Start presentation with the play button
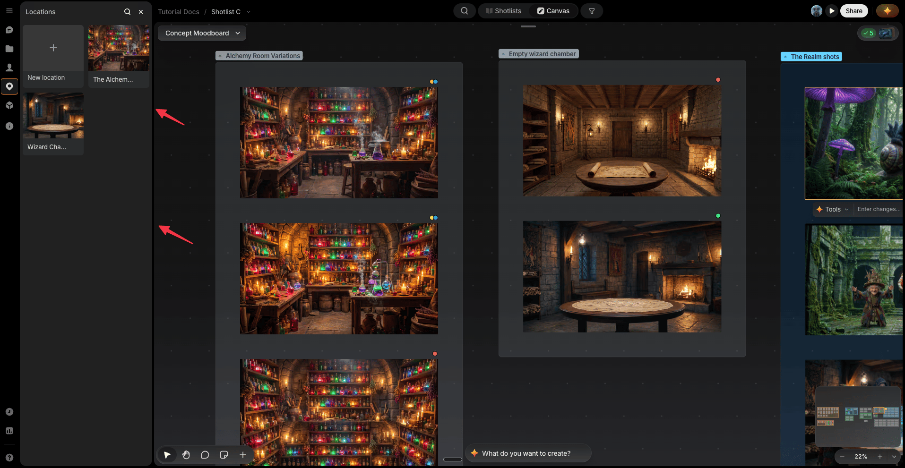Screen dimensions: 905x468 point(832,11)
